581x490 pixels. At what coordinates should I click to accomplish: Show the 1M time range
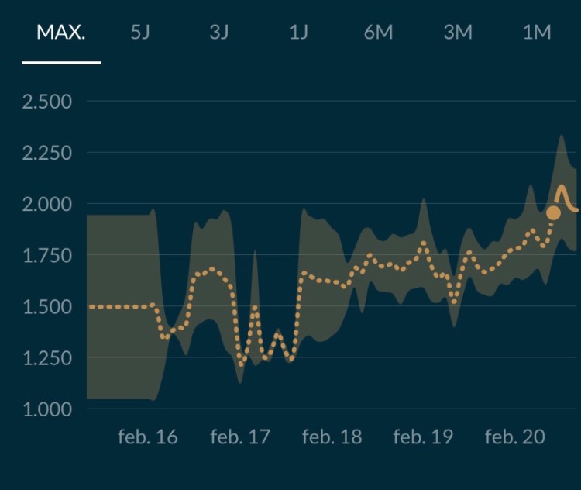(537, 33)
